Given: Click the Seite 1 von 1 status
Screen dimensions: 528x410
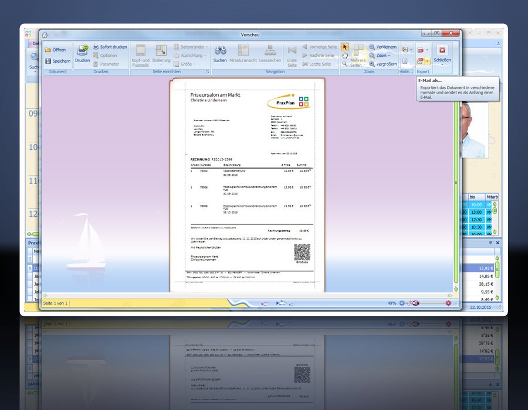Looking at the screenshot, I should [55, 303].
